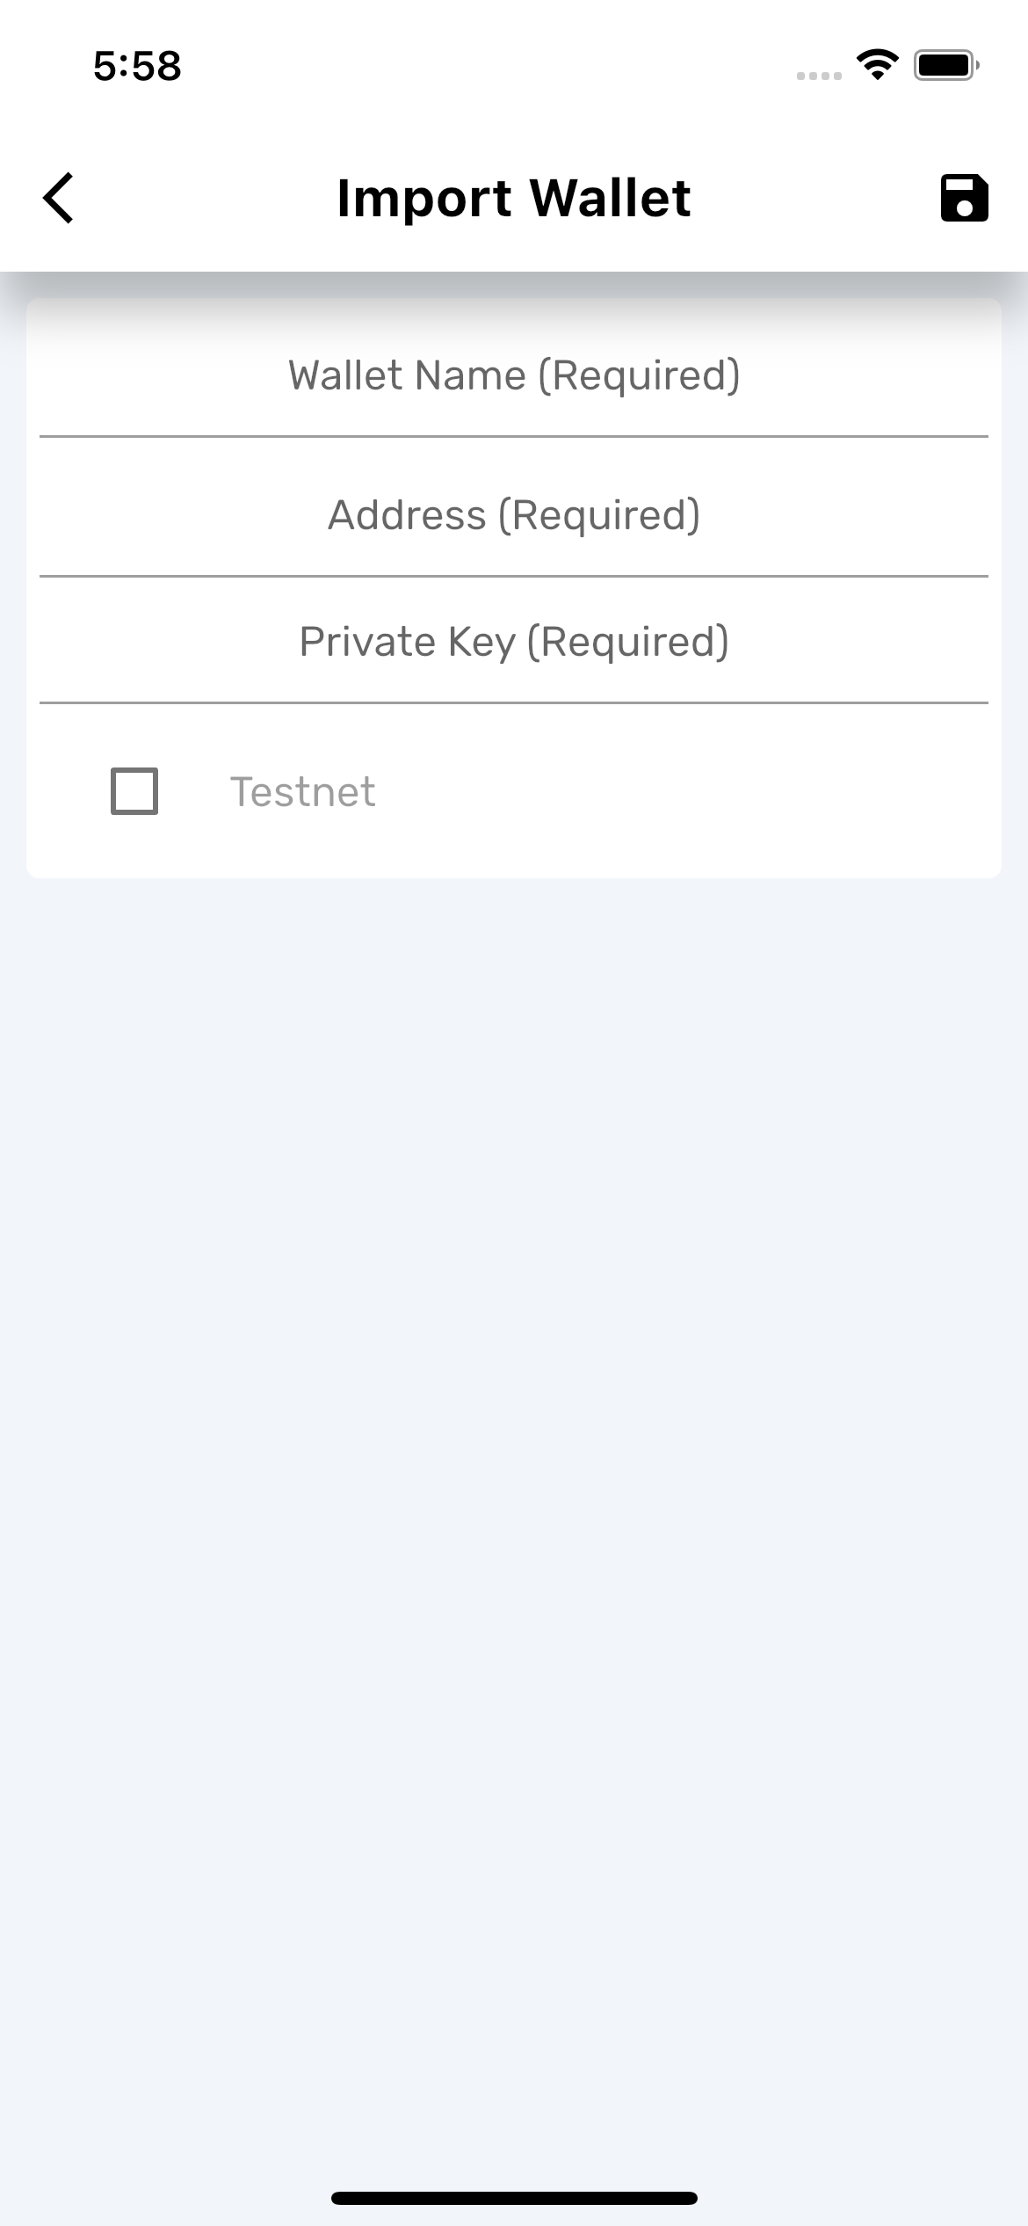Tap the word "Wallet" in the header title
The width and height of the screenshot is (1028, 2226).
pos(611,198)
